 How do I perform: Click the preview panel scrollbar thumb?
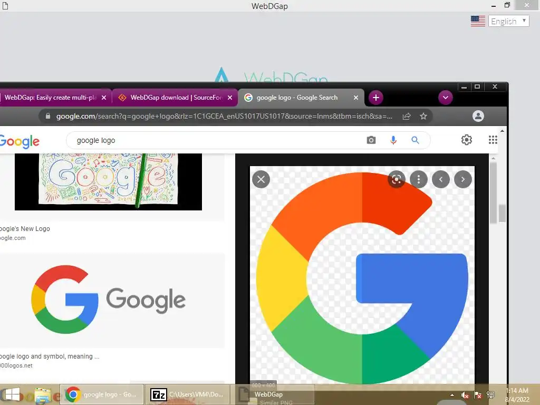[493, 193]
